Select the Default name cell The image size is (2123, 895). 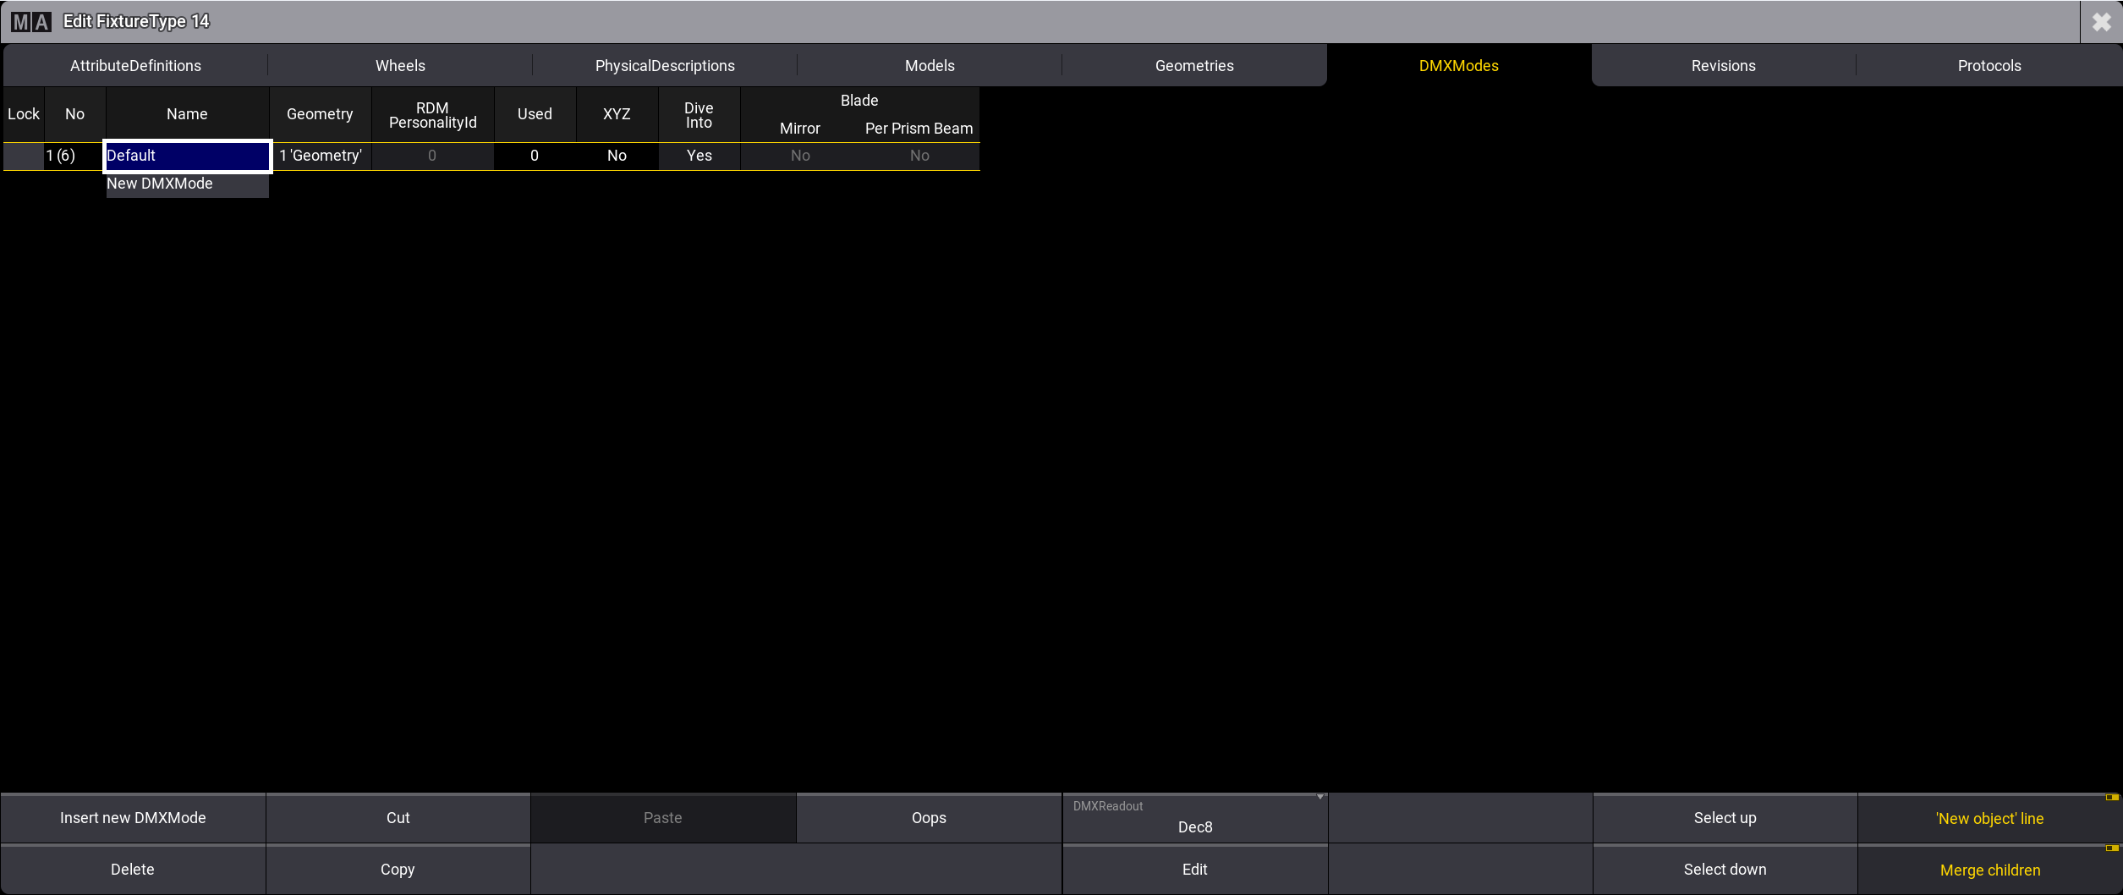coord(187,156)
